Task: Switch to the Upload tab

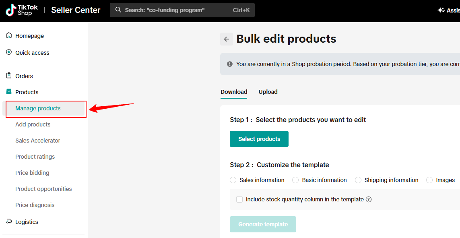Action: click(268, 92)
